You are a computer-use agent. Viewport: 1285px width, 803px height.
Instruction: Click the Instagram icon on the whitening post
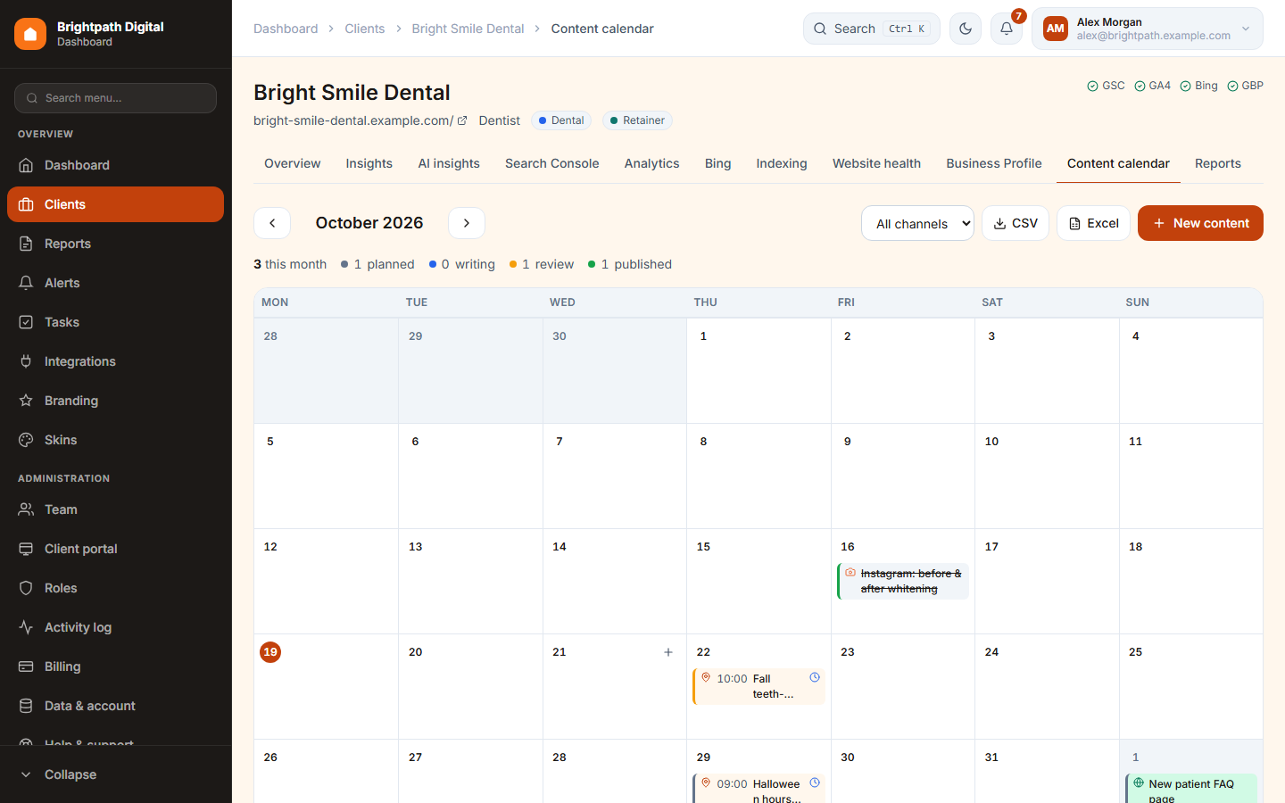pyautogui.click(x=850, y=573)
